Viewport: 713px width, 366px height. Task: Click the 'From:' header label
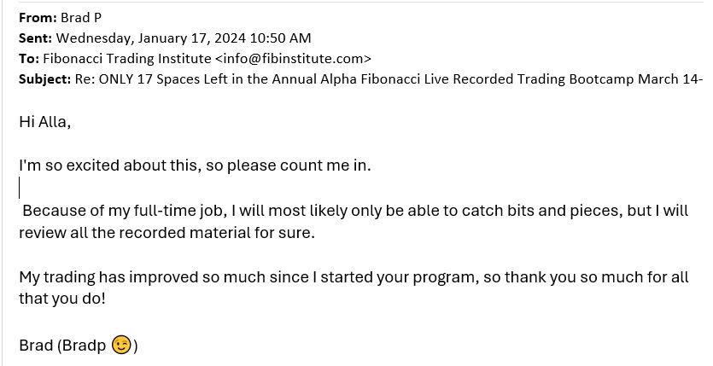(x=38, y=18)
